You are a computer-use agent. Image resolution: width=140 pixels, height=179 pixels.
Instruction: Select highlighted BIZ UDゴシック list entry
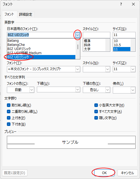pos(41,57)
